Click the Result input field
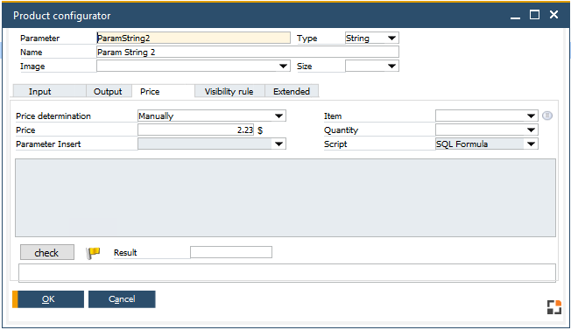 point(231,252)
